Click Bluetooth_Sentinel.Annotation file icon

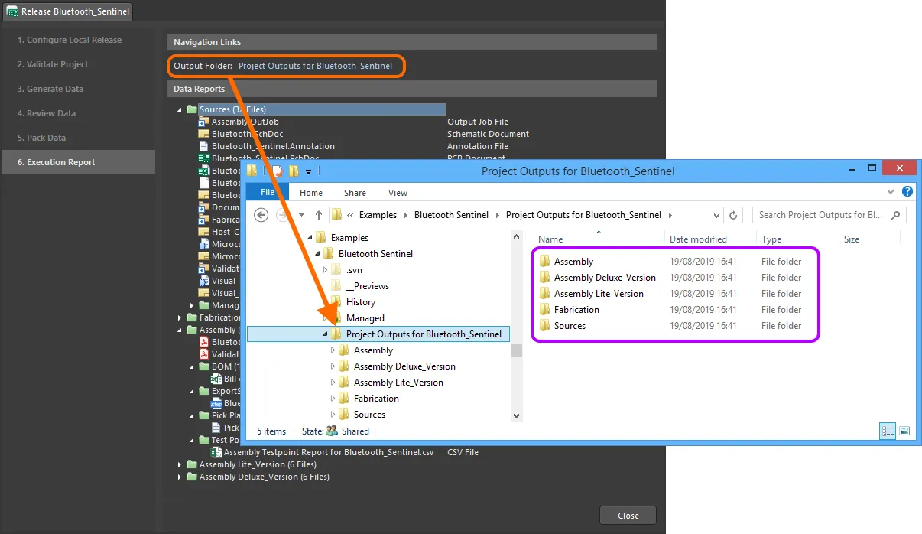pos(204,146)
